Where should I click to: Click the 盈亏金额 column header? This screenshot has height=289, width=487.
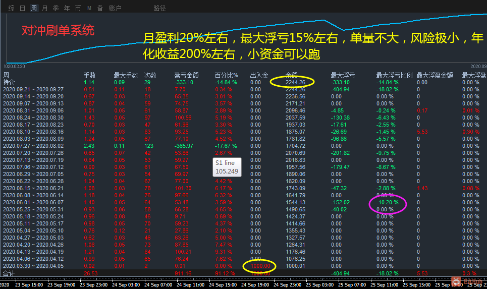(186, 75)
